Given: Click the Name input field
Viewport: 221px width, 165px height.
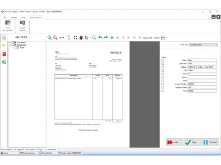Looking at the screenshot, I should coord(202,60).
